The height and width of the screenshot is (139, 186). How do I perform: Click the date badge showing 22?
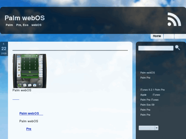pyautogui.click(x=4, y=49)
